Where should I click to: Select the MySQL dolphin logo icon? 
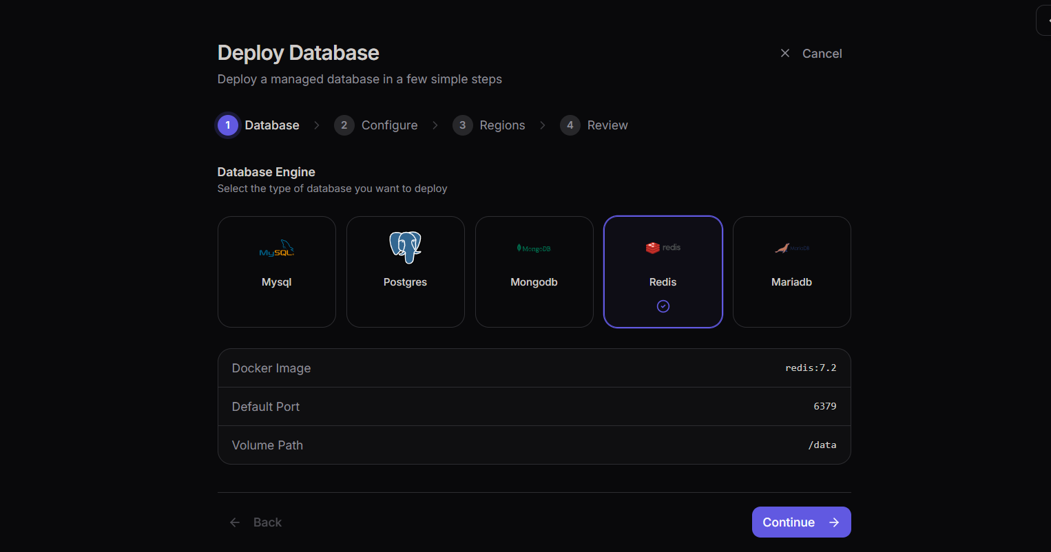point(276,248)
